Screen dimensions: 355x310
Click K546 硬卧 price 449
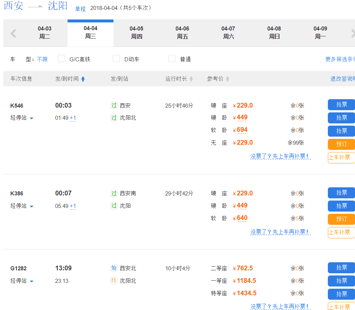[242, 118]
